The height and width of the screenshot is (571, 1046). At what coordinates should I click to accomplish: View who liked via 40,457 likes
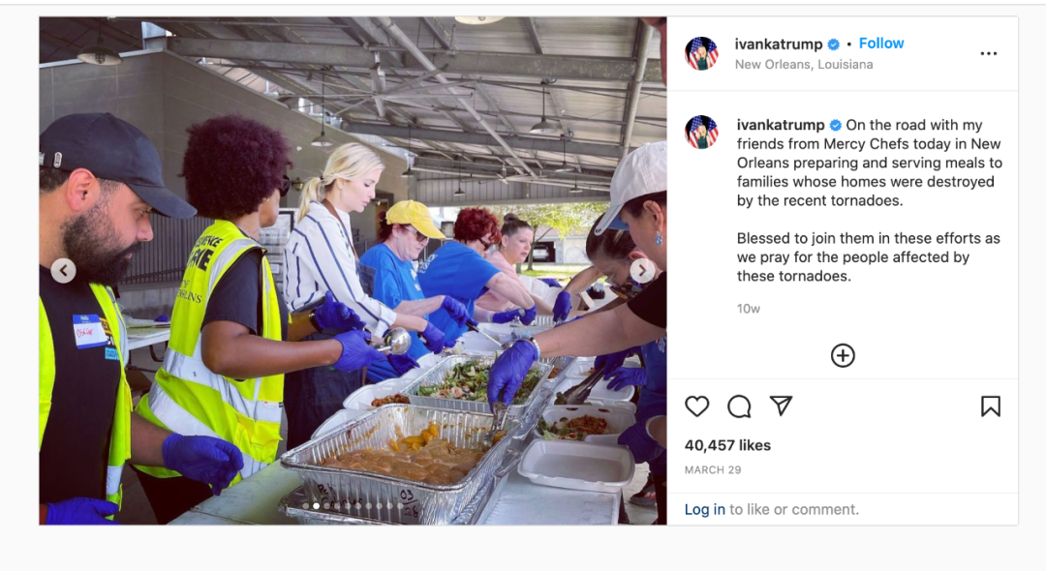727,445
